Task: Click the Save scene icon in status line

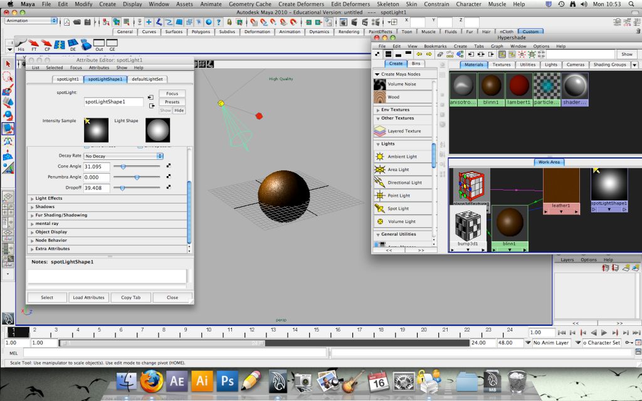Action: (x=87, y=22)
